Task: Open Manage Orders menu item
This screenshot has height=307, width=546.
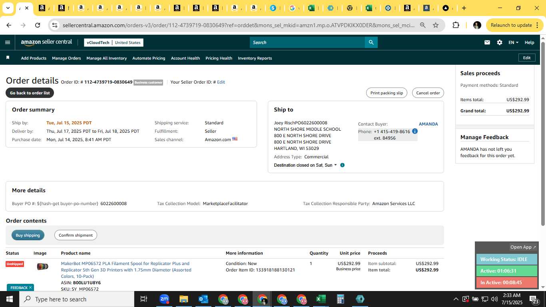Action: [66, 58]
